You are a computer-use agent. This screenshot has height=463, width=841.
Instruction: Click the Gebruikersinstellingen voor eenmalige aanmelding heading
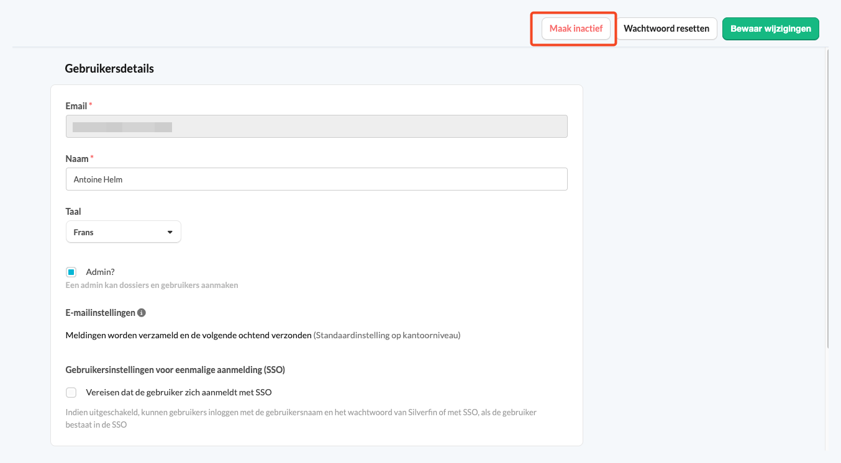[x=175, y=370]
